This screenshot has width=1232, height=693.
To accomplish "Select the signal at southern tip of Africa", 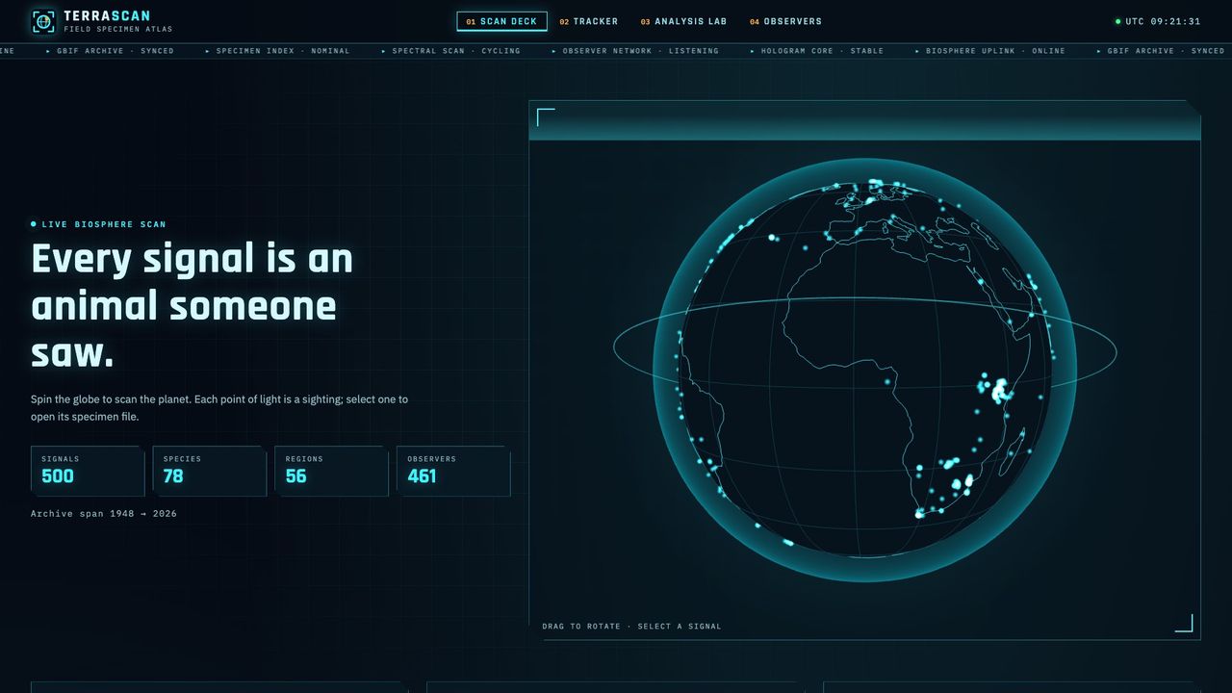I will (x=919, y=513).
